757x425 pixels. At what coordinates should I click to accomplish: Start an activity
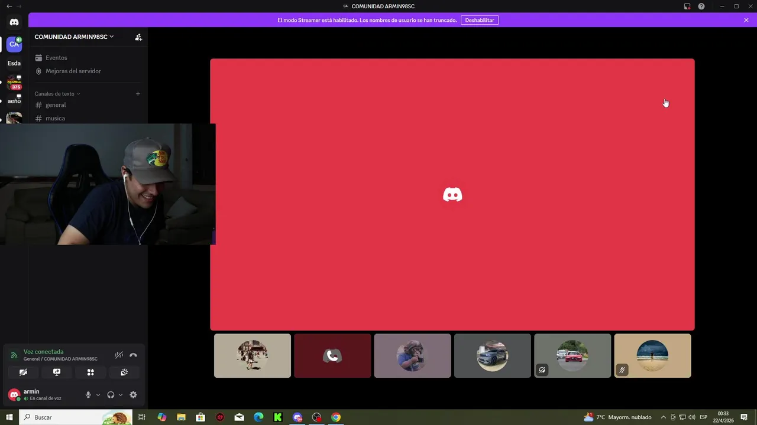[90, 372]
